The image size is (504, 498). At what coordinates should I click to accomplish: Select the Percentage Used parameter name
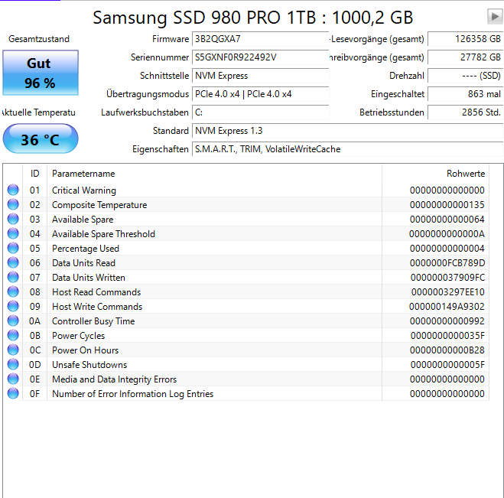[86, 249]
